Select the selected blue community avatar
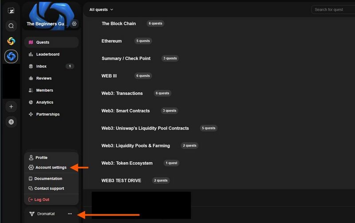The width and height of the screenshot is (355, 223). 11,56
